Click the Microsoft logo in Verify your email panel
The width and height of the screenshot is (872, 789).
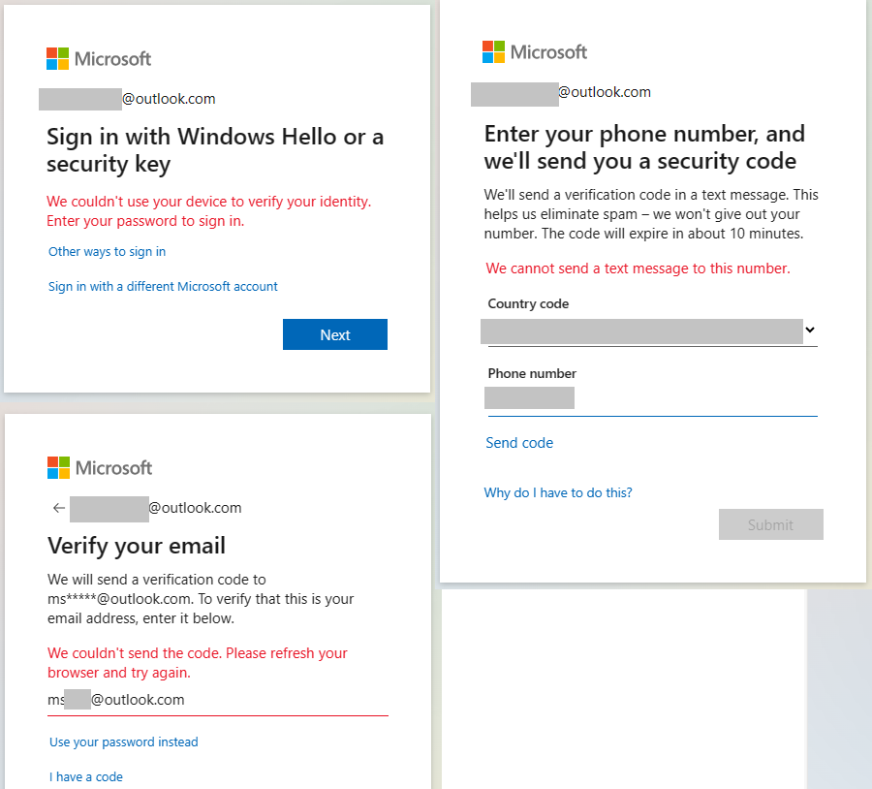coord(100,467)
